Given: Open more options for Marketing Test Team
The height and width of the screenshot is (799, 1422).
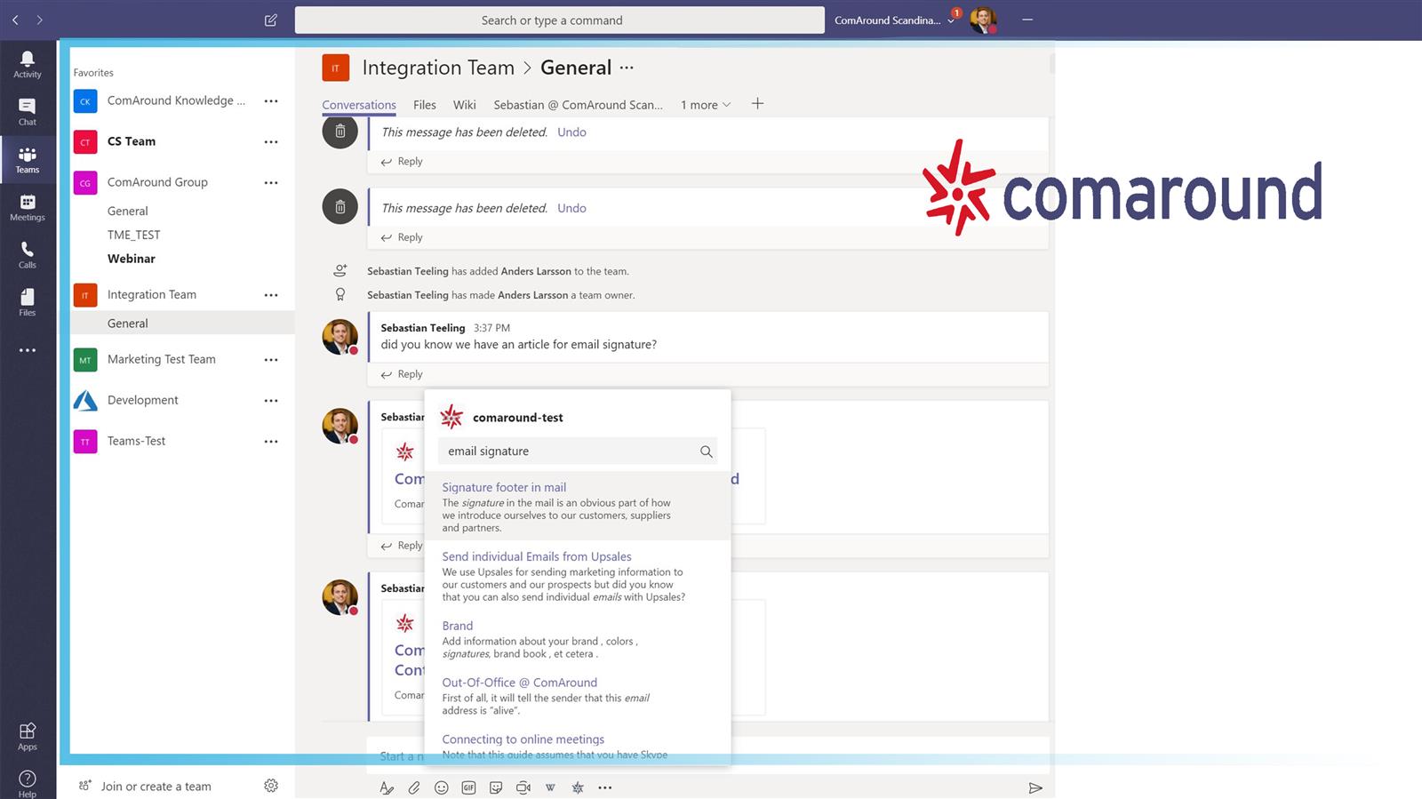Looking at the screenshot, I should point(271,360).
